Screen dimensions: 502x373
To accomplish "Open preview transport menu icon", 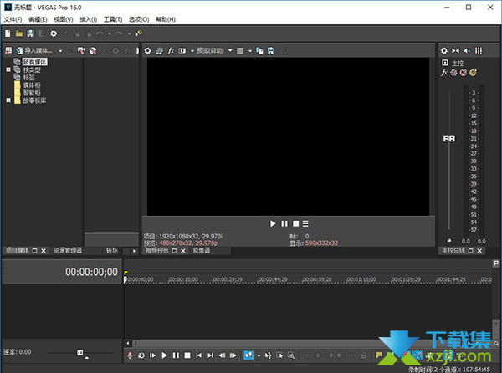I will (305, 223).
